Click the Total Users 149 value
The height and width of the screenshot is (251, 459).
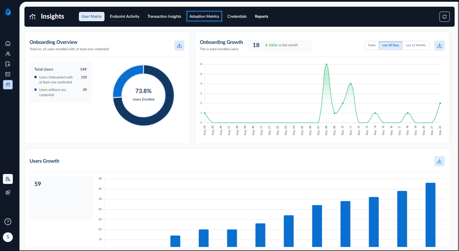point(83,69)
